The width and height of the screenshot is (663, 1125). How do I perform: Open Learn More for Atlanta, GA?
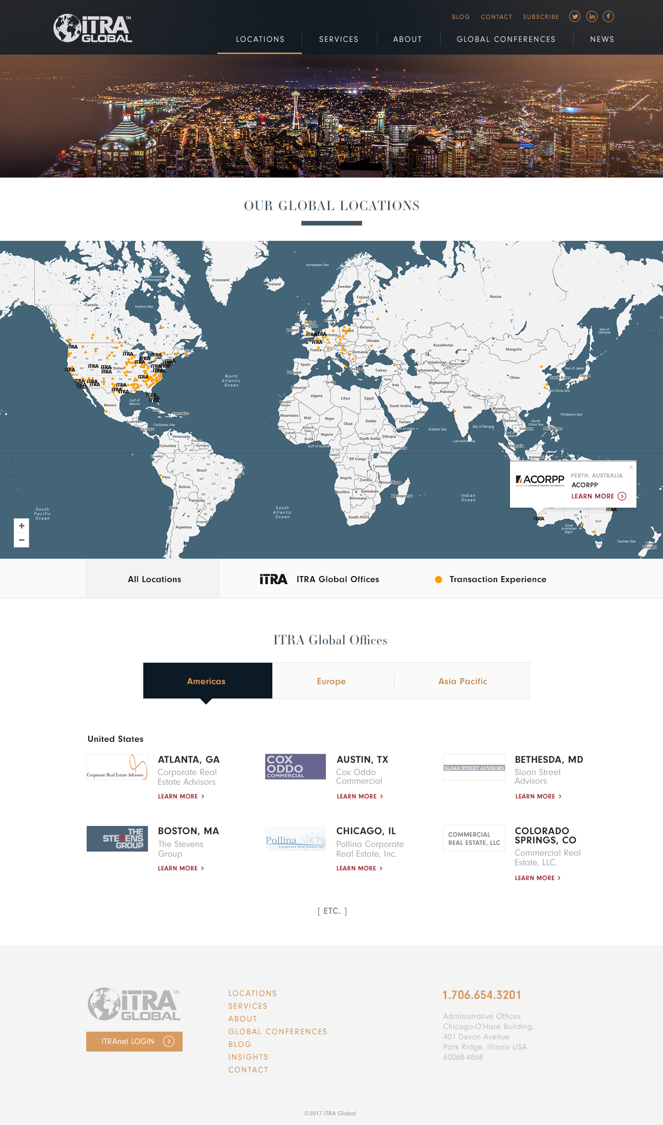(x=181, y=796)
